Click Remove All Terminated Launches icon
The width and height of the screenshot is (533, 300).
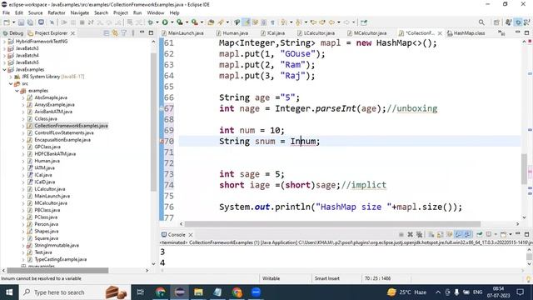point(420,235)
